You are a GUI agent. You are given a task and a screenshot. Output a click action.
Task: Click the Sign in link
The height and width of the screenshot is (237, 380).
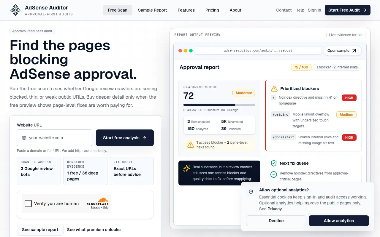pyautogui.click(x=314, y=10)
